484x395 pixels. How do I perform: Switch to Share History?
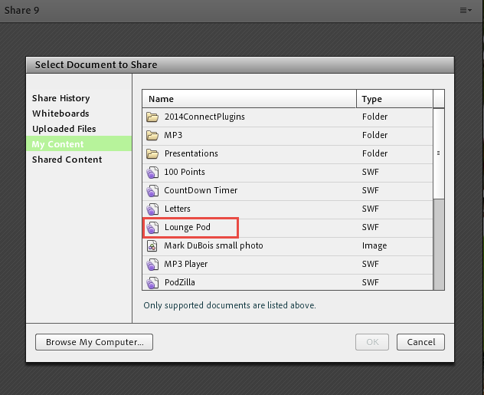[x=60, y=98]
